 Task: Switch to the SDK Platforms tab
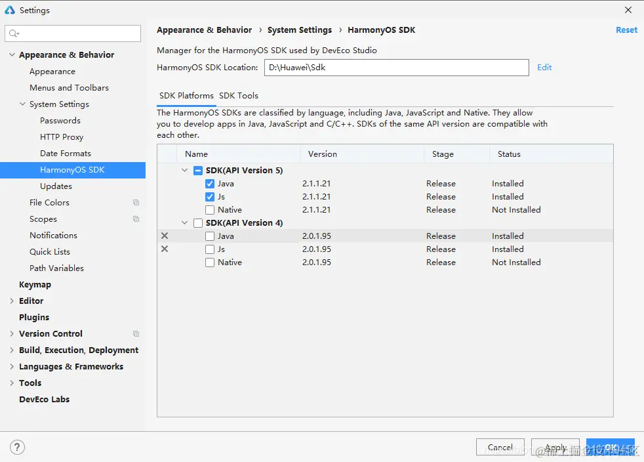tap(186, 96)
